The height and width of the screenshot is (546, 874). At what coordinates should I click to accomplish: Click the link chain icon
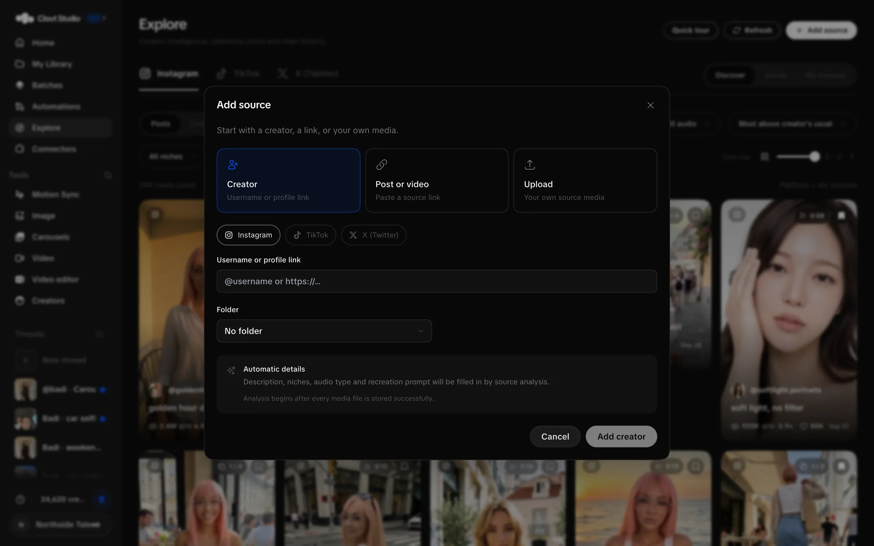click(x=381, y=165)
